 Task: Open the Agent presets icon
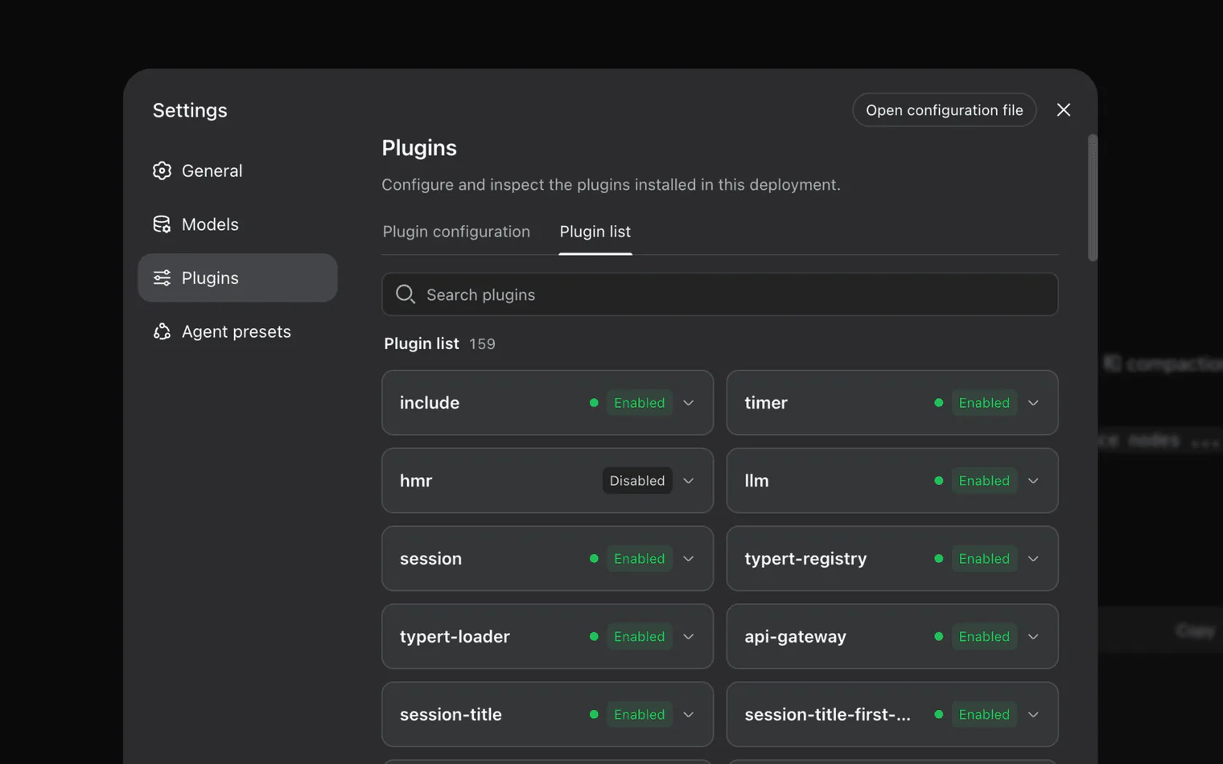pos(162,331)
